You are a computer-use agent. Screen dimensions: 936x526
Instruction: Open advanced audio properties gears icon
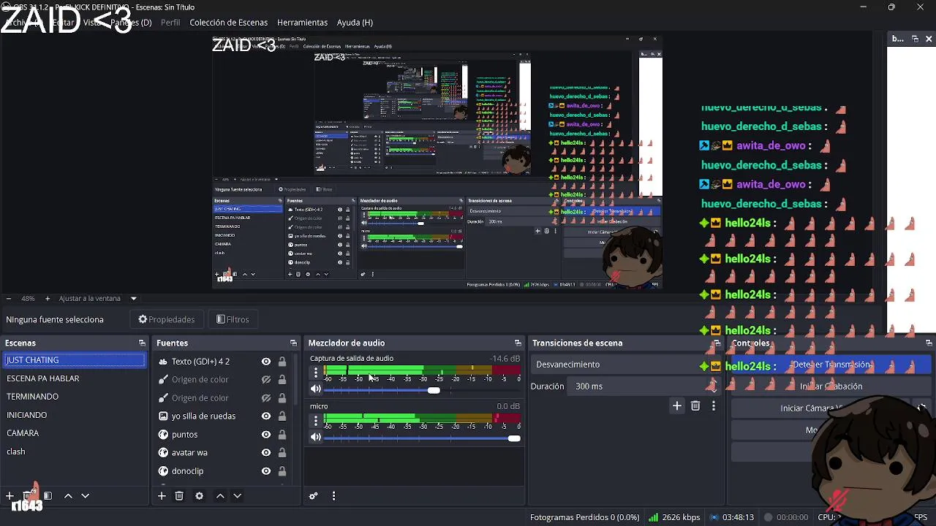click(x=314, y=496)
